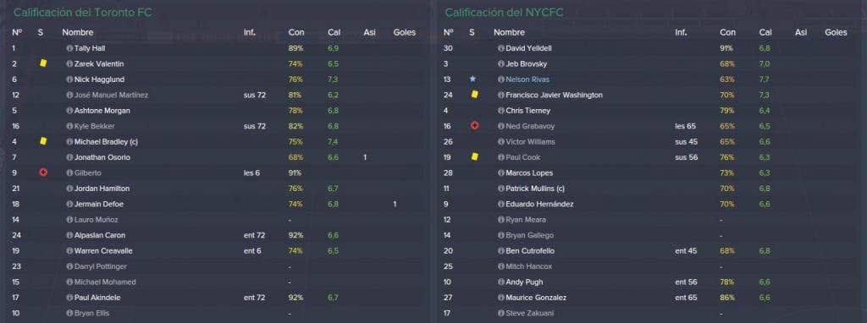Click the info icon beside Tally Hall
This screenshot has width=867, height=323.
pos(69,48)
